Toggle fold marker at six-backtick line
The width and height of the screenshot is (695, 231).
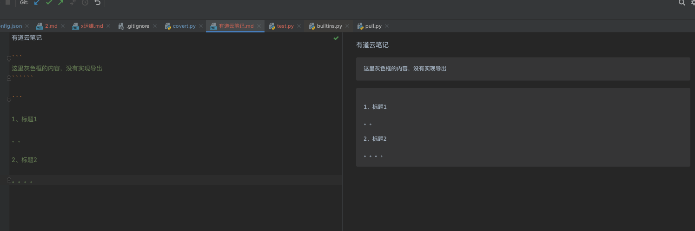(9, 78)
